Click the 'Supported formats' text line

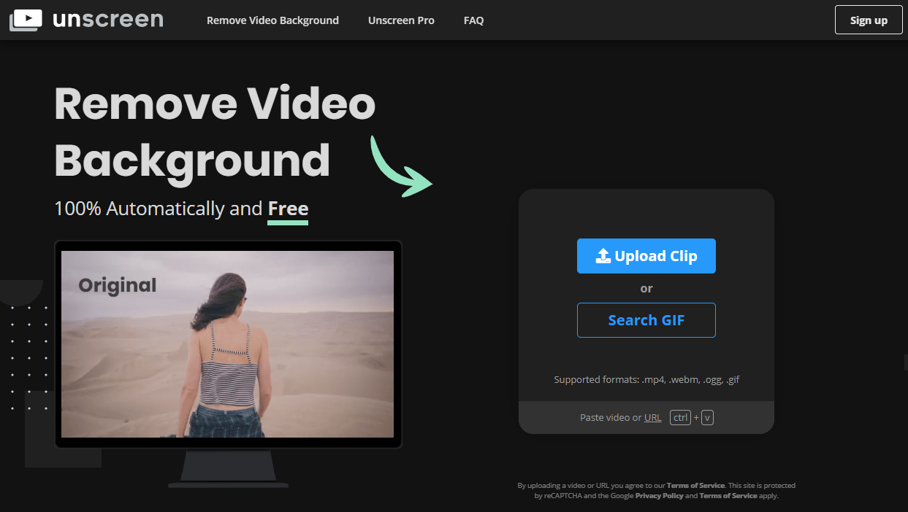pos(646,380)
